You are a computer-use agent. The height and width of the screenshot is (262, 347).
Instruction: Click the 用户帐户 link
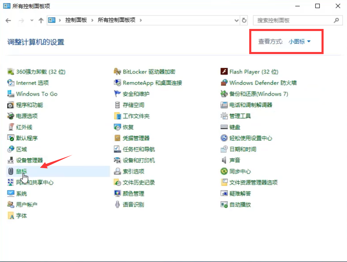(27, 205)
